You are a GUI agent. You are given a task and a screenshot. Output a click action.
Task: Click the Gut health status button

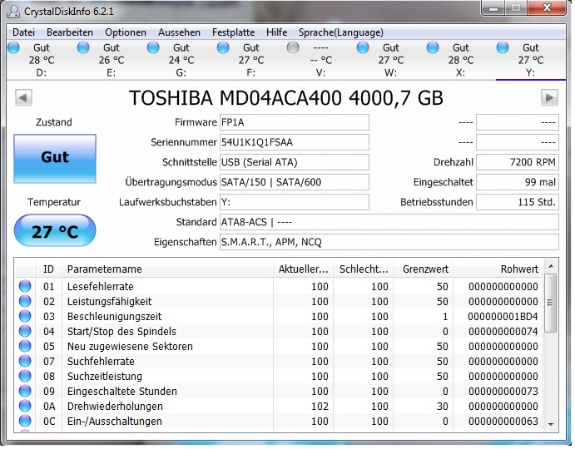[x=55, y=159]
